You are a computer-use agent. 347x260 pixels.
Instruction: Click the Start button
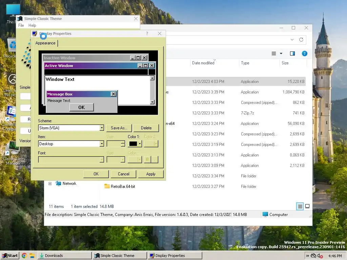[10, 256]
